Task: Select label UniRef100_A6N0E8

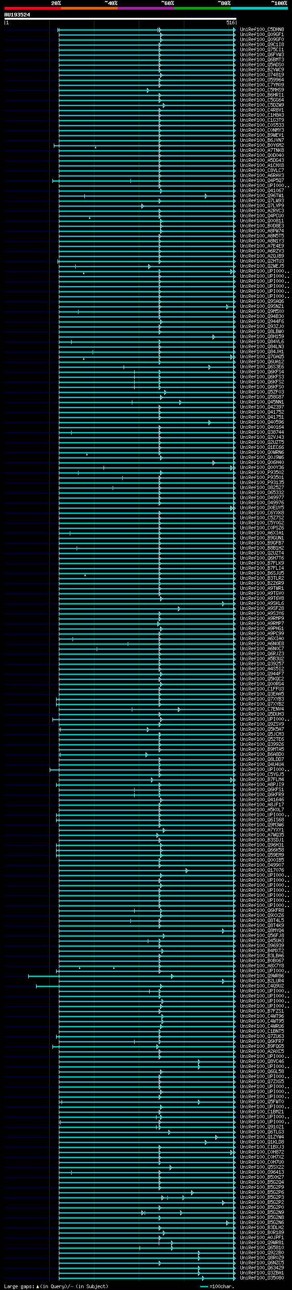Action: (262, 643)
